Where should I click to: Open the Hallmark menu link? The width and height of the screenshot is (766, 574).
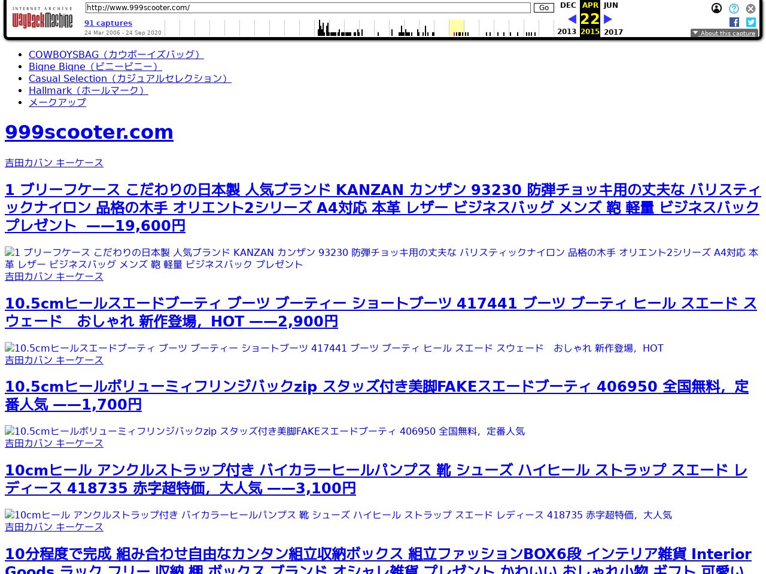tap(88, 90)
